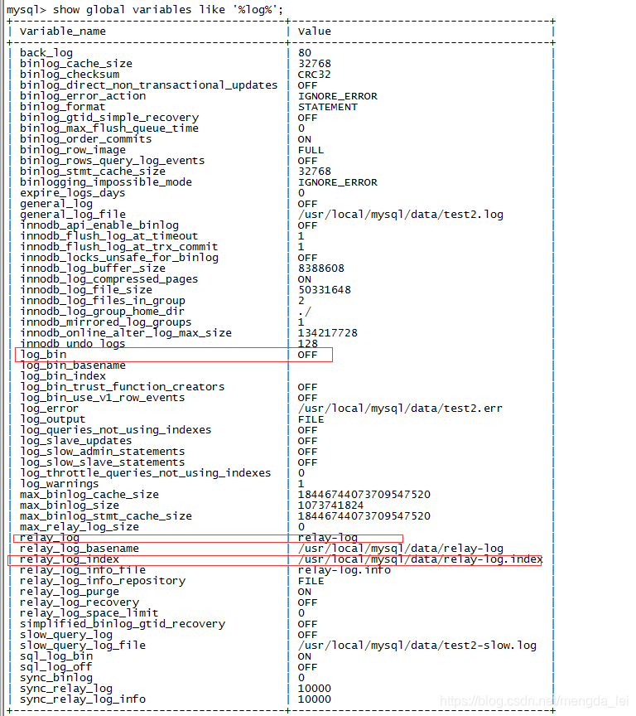This screenshot has height=716, width=636.
Task: Click max_binlog_stmt_cache_size variable name
Action: pyautogui.click(x=106, y=516)
